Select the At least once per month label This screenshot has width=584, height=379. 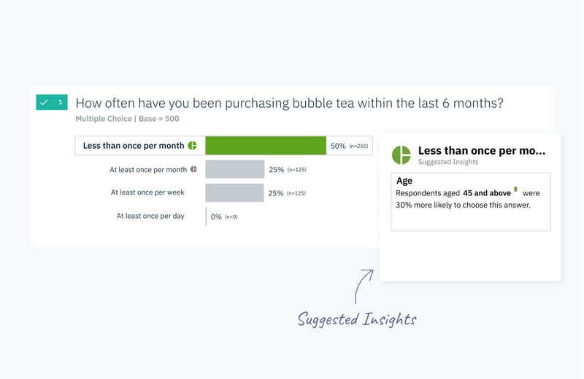tap(148, 170)
